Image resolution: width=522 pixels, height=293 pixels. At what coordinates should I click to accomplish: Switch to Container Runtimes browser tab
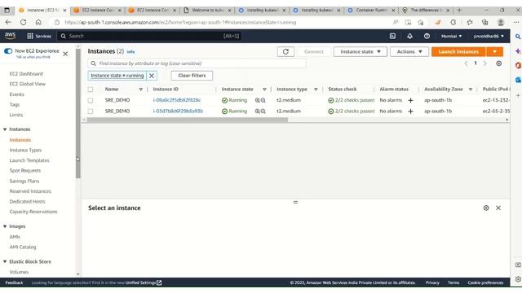coord(371,11)
